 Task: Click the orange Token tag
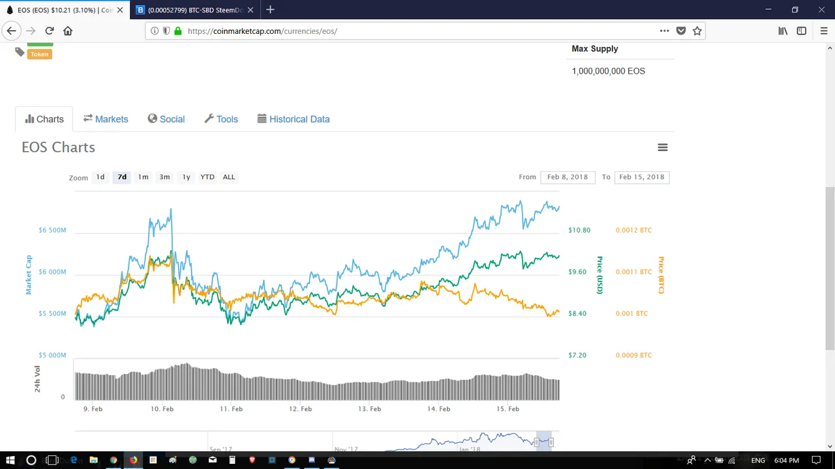[39, 54]
